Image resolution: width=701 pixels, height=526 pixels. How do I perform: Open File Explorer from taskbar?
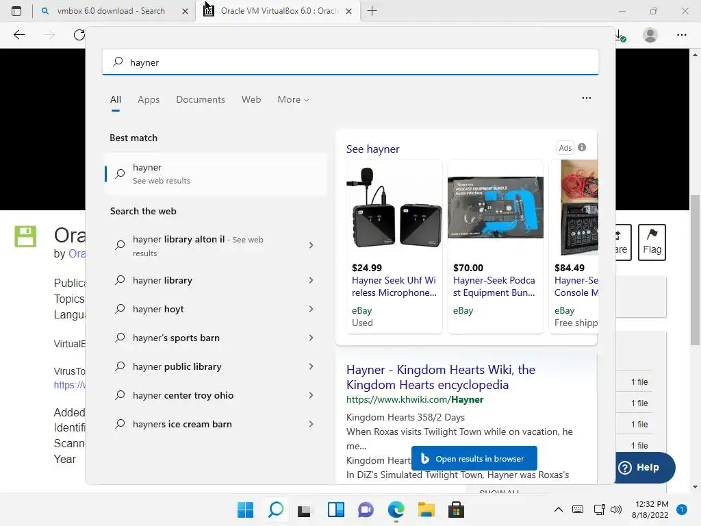[x=426, y=510]
